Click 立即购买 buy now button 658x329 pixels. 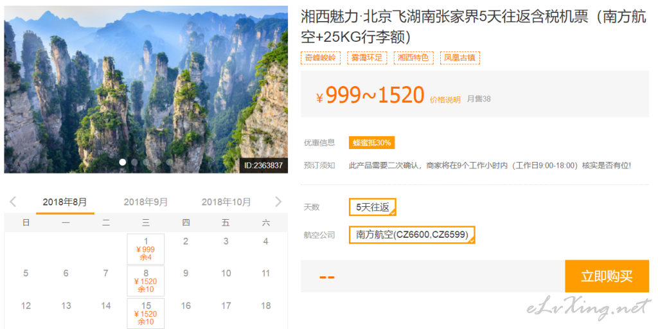[607, 276]
